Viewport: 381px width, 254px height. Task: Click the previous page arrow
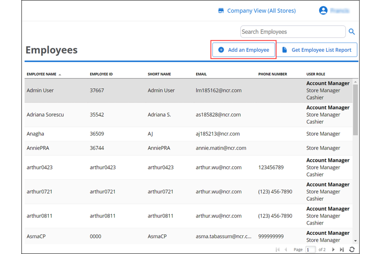[286, 249]
